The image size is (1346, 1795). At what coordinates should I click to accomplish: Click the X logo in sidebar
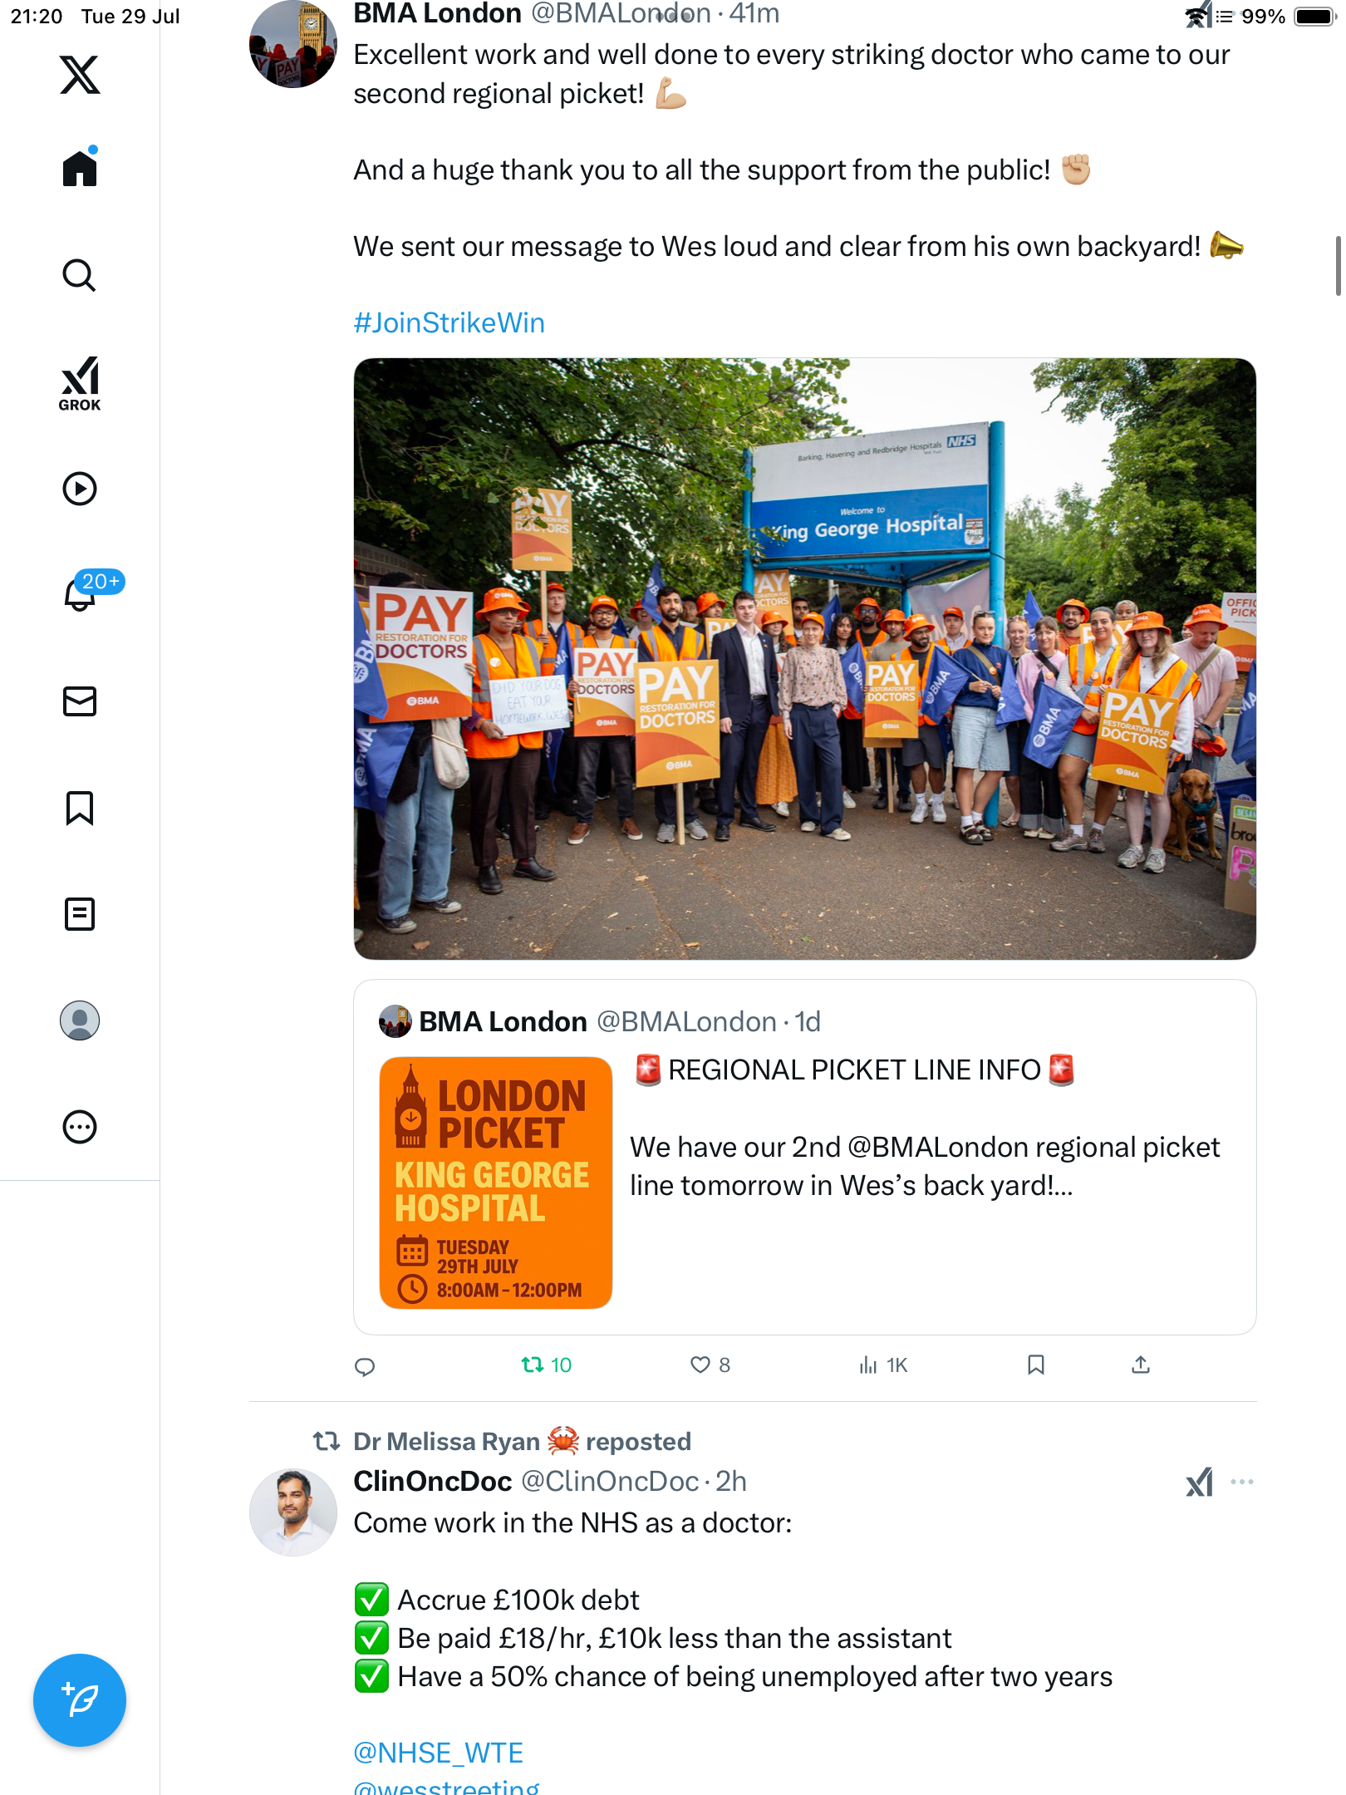tap(80, 75)
